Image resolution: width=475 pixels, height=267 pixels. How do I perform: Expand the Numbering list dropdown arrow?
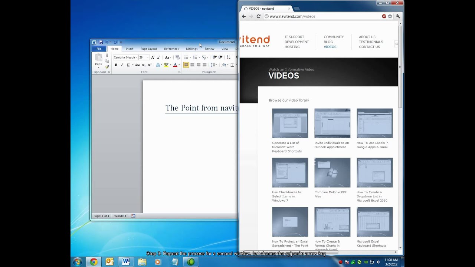[x=199, y=57]
